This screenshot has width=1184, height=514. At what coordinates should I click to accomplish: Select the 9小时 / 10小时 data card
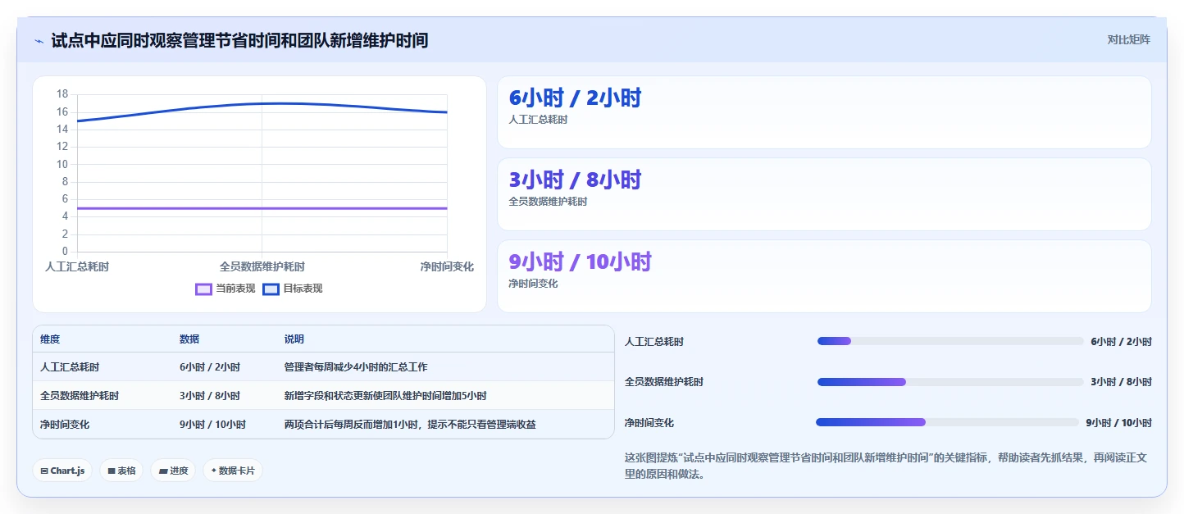[x=824, y=276]
